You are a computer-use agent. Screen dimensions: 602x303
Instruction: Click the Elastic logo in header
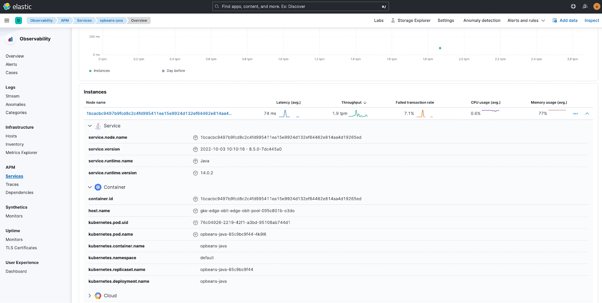17,6
